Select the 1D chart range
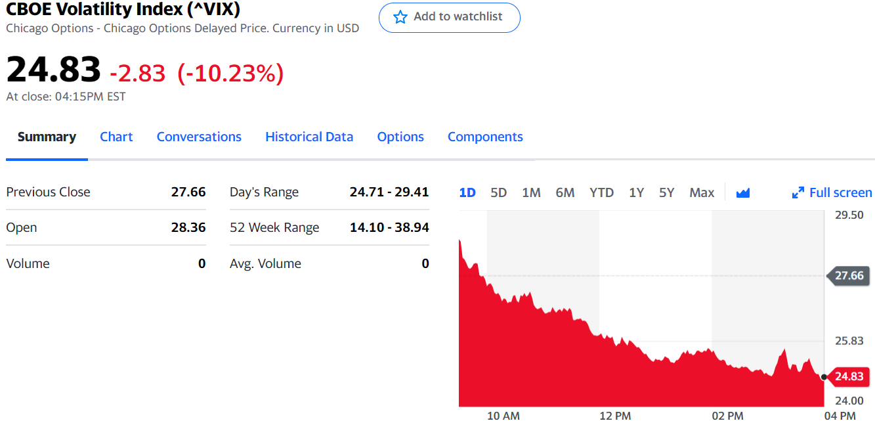Viewport: 875px width, 425px height. [x=467, y=192]
